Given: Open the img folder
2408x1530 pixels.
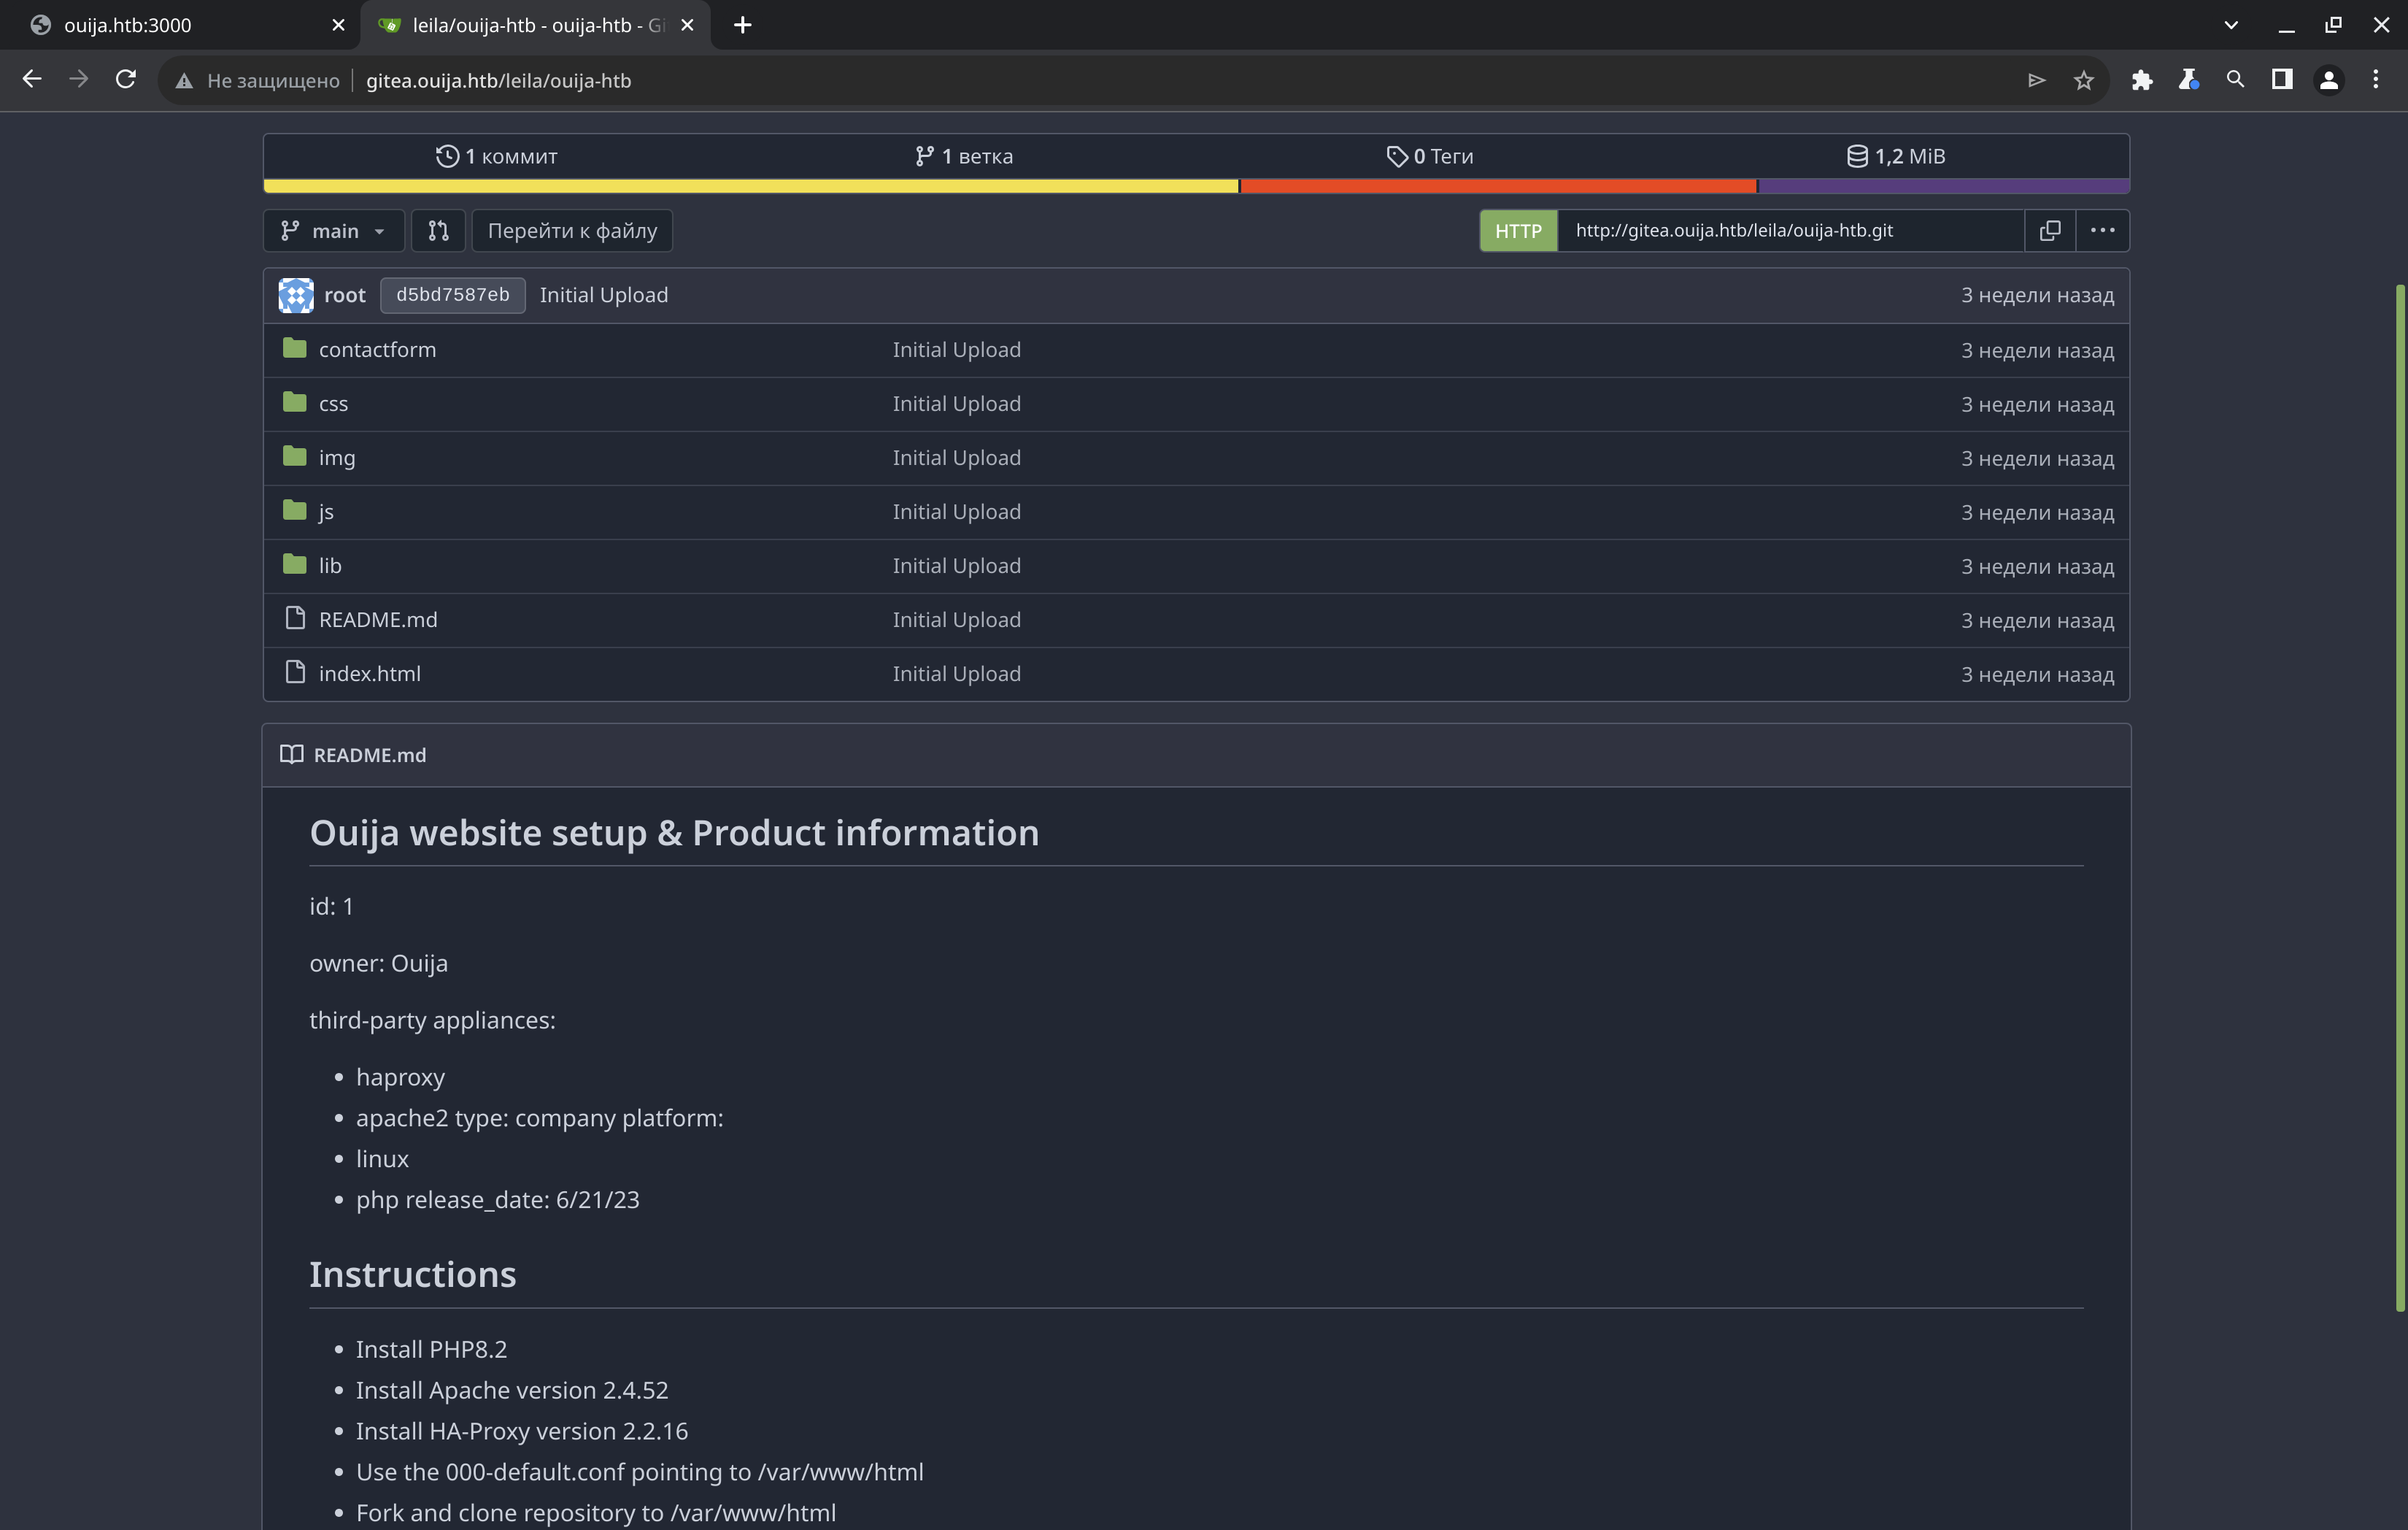Looking at the screenshot, I should click(337, 458).
